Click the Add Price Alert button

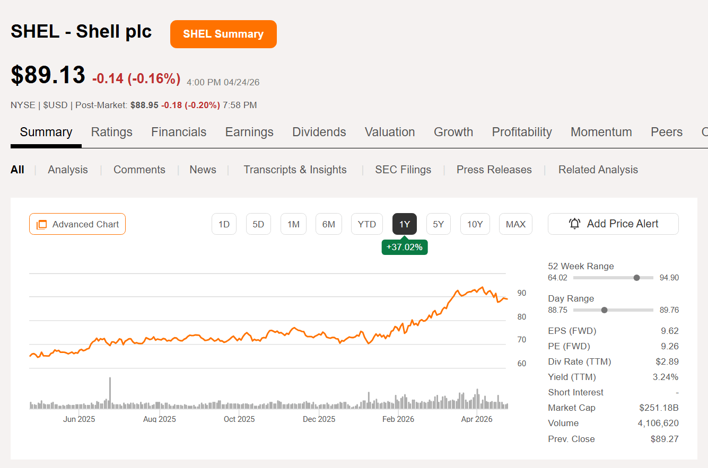click(x=613, y=224)
